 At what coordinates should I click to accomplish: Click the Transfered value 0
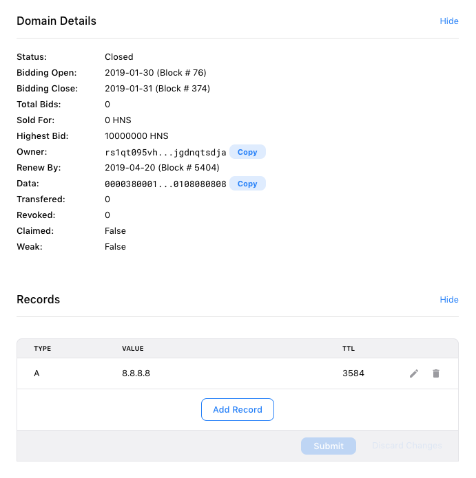pos(107,199)
